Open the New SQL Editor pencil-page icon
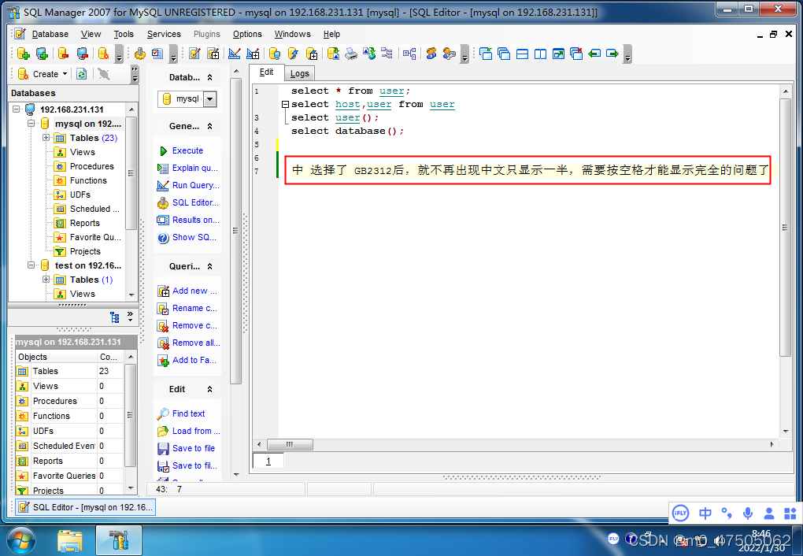 (x=194, y=54)
